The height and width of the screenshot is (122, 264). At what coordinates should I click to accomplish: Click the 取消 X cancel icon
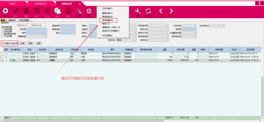(x=47, y=11)
